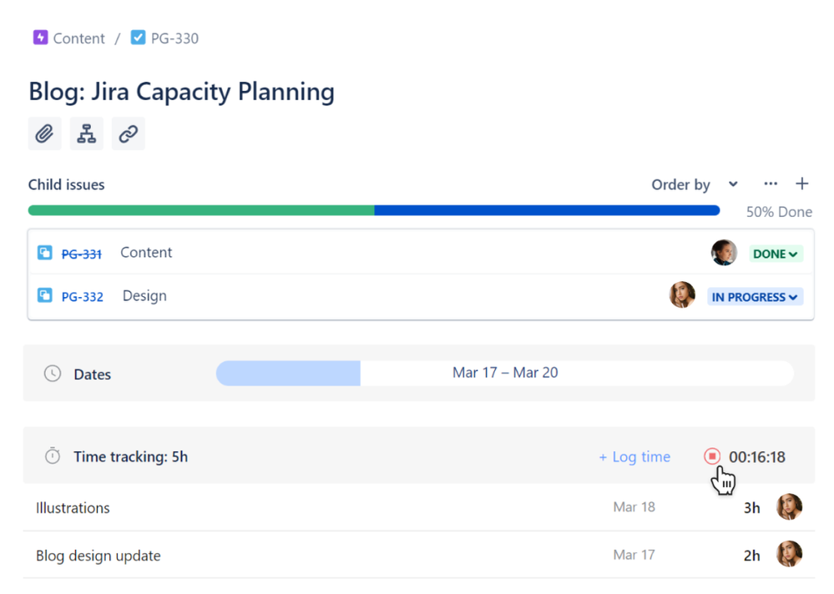Click the green done portion of progress bar

(x=201, y=210)
